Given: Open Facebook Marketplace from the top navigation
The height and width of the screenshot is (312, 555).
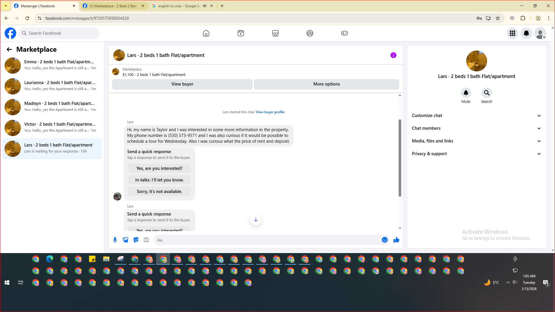Looking at the screenshot, I should point(275,33).
